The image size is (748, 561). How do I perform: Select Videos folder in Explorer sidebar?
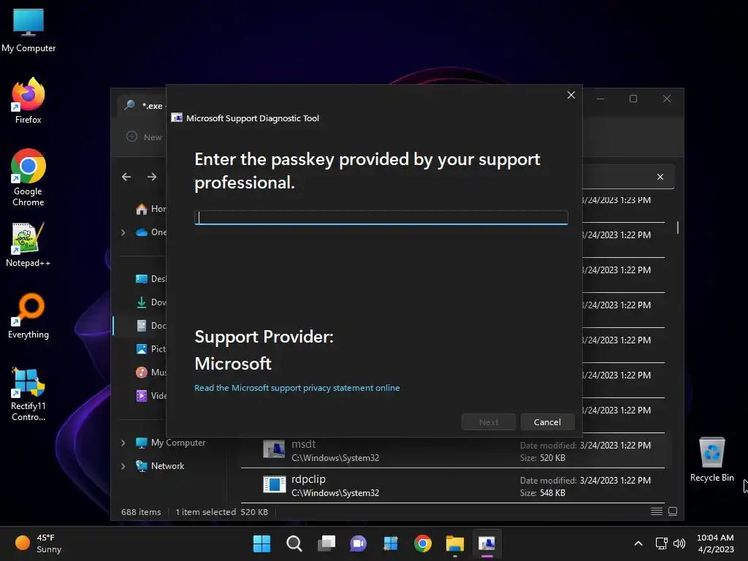click(x=150, y=396)
